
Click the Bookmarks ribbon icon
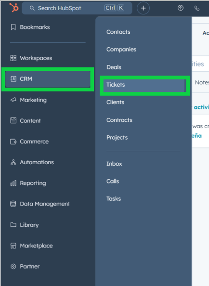coord(13,27)
